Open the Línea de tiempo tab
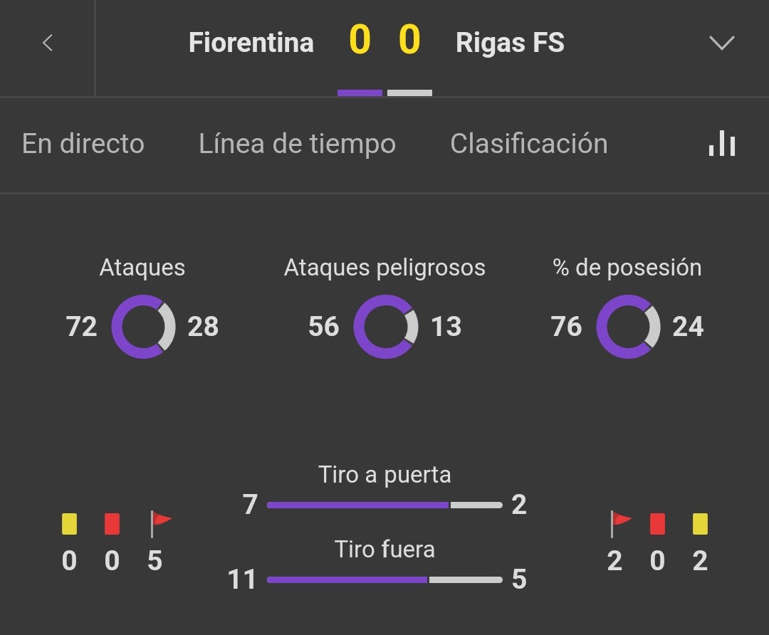The height and width of the screenshot is (635, 769). point(297,144)
